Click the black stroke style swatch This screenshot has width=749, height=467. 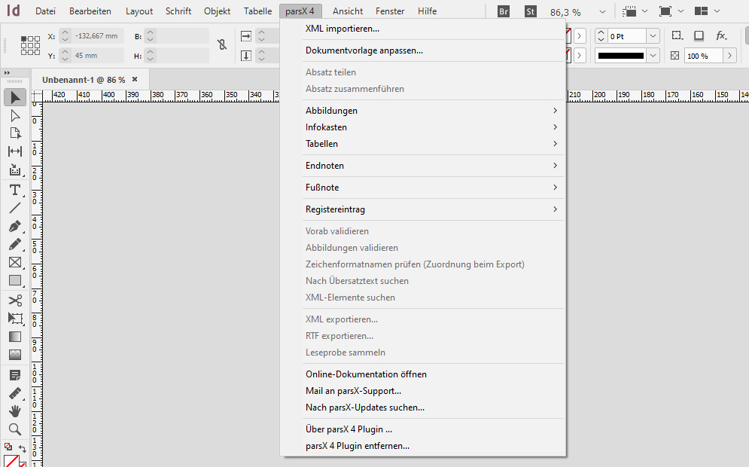click(x=621, y=56)
